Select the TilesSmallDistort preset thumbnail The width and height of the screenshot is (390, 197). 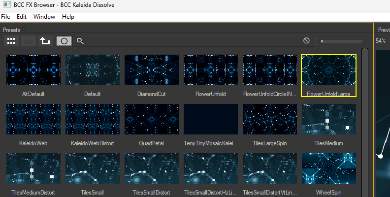[x=152, y=168]
